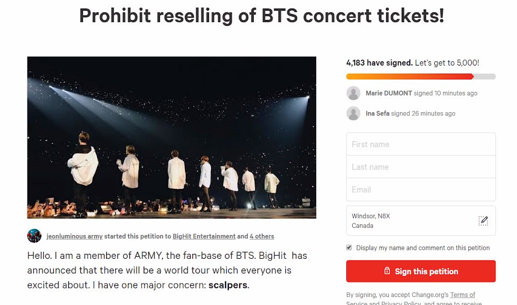
Task: Click the BTS concert stage photo
Action: [x=171, y=137]
